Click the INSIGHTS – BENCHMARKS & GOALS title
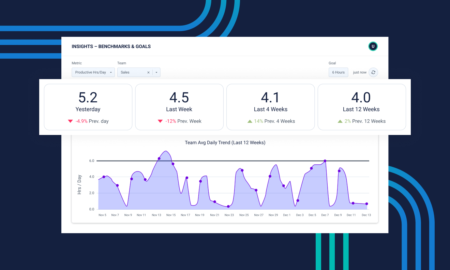 [x=111, y=46]
